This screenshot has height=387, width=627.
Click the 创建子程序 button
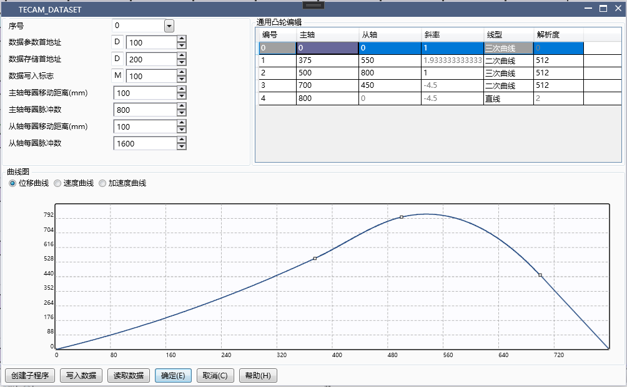[31, 376]
